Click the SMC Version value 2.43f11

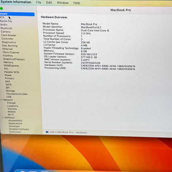(85, 60)
